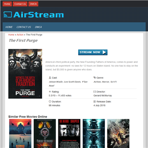
Task: Open the red DMCA button
Action: (x=33, y=4)
